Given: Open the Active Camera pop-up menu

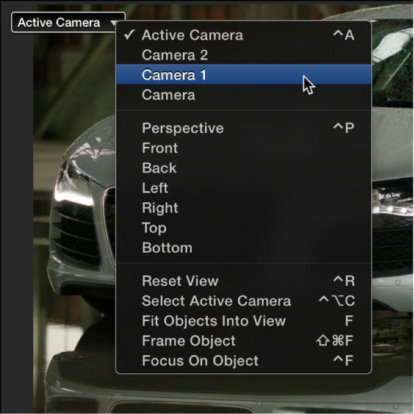Looking at the screenshot, I should point(68,22).
